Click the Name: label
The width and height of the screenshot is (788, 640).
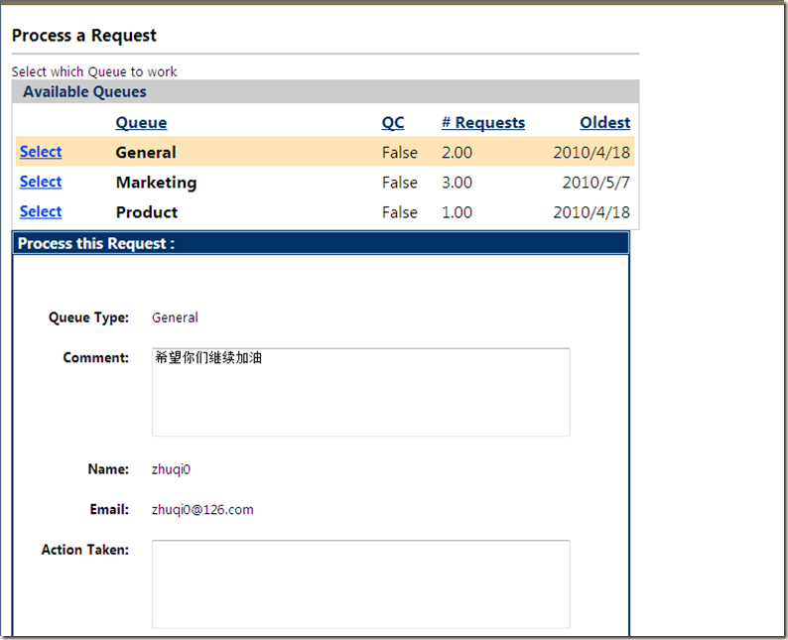(x=108, y=469)
